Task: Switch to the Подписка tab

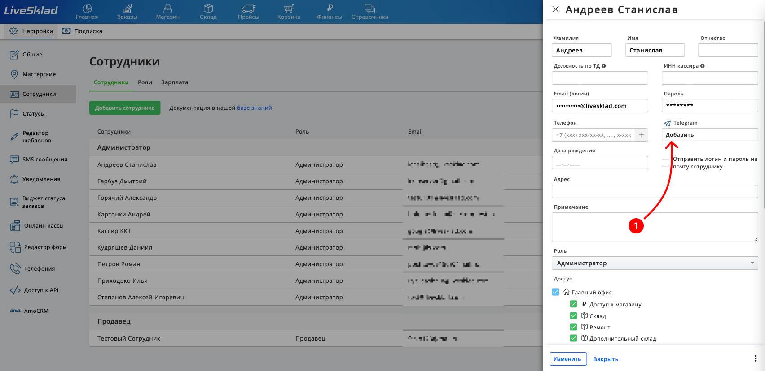Action: click(82, 31)
